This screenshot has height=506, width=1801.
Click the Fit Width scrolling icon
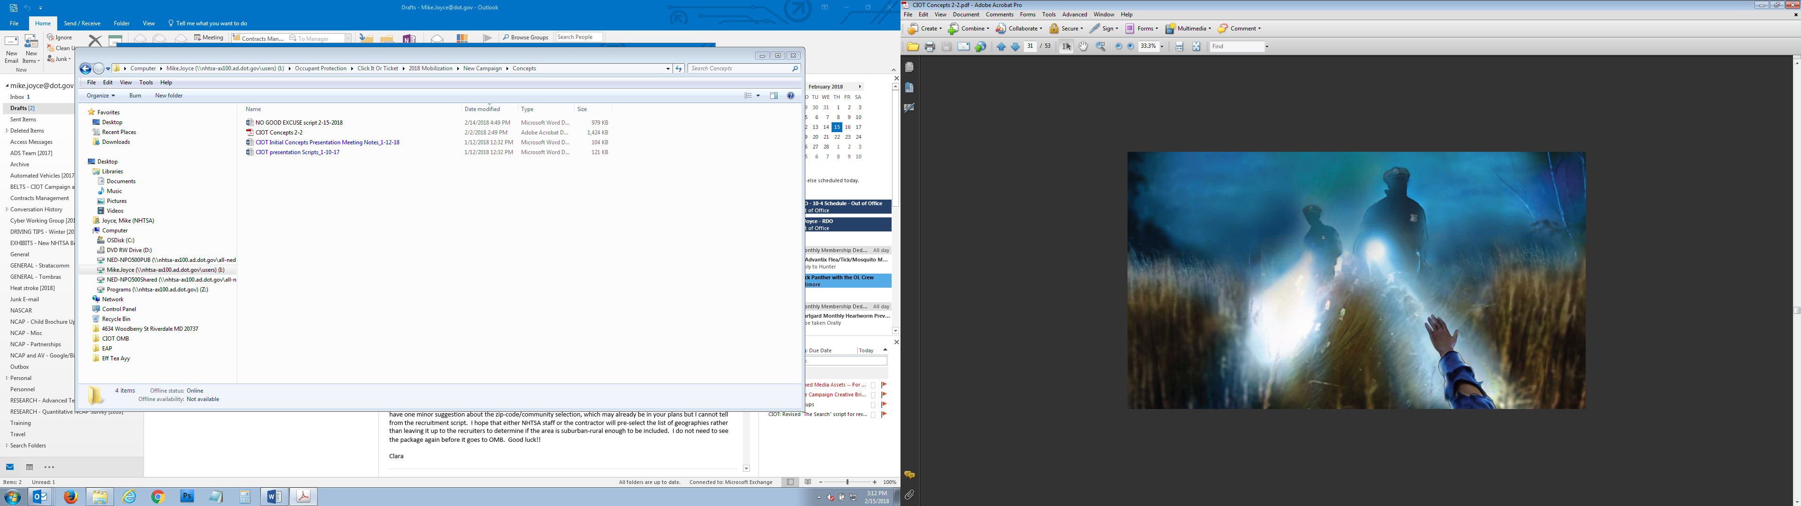[1180, 47]
